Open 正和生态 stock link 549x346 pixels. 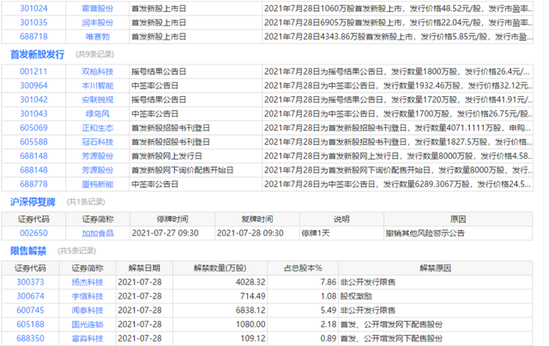click(x=97, y=128)
